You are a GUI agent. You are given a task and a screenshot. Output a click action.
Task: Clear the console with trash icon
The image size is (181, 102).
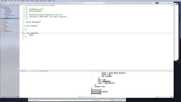[169, 97]
